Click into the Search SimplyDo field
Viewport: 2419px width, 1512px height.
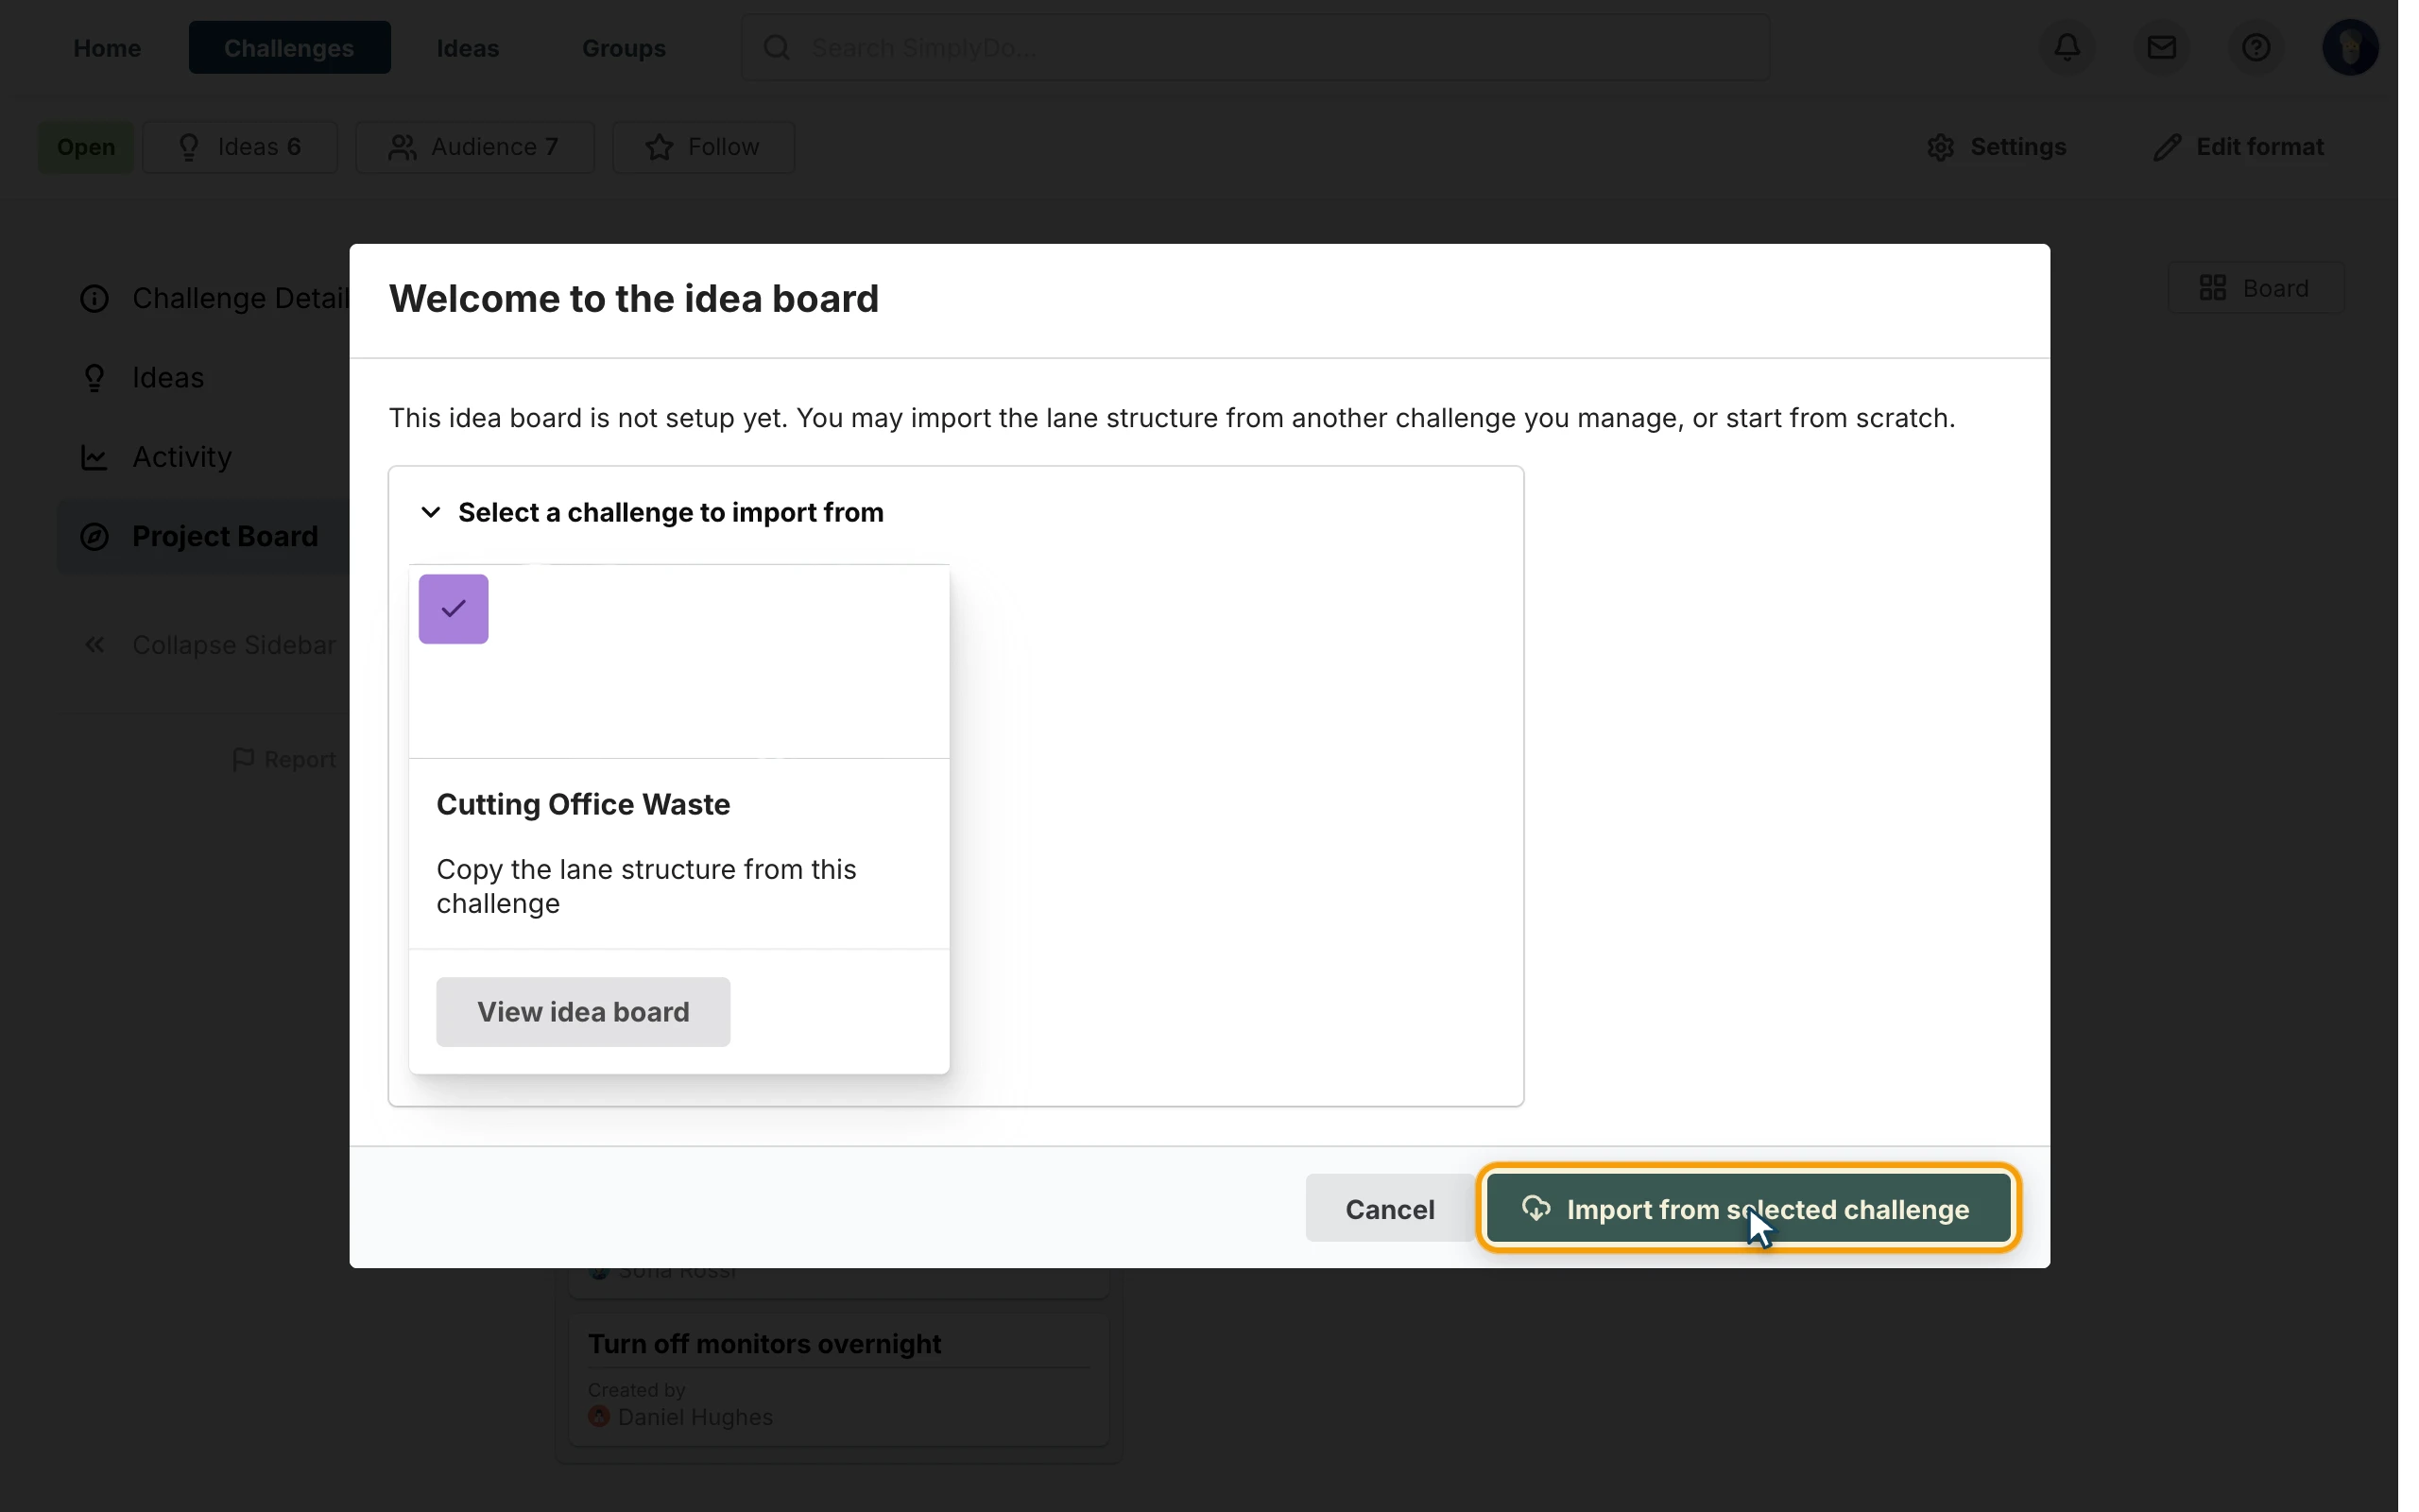[1255, 47]
